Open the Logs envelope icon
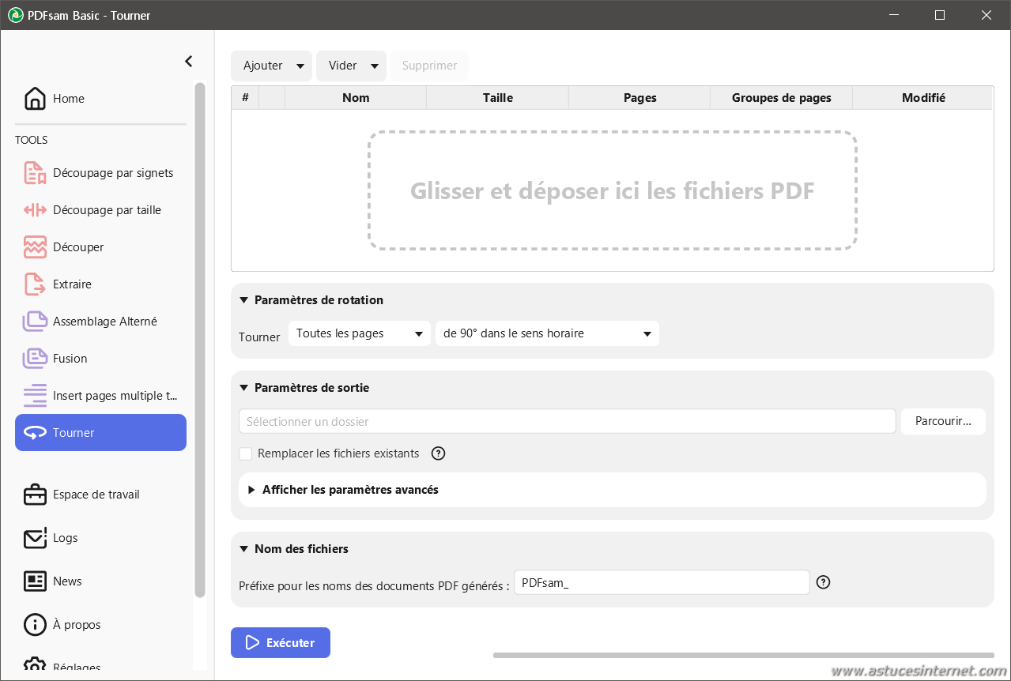 click(35, 538)
